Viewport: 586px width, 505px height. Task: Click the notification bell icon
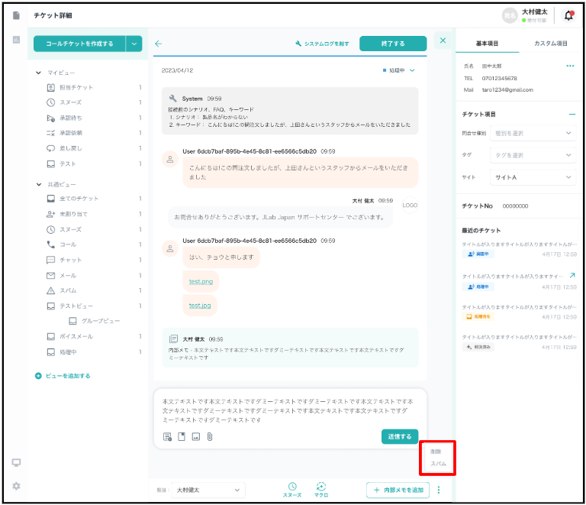(x=568, y=15)
